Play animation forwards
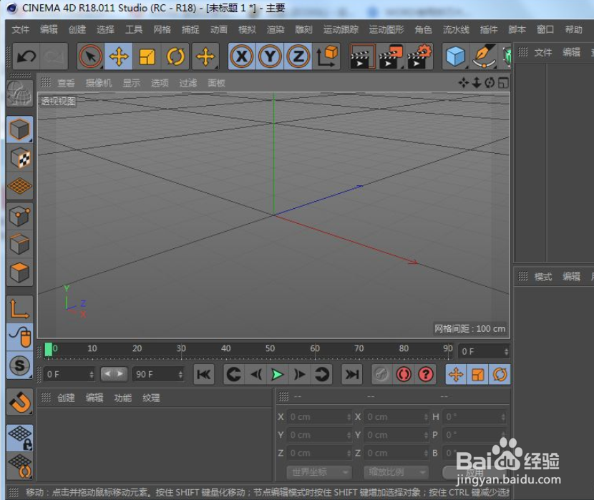This screenshot has width=594, height=500. click(x=278, y=375)
